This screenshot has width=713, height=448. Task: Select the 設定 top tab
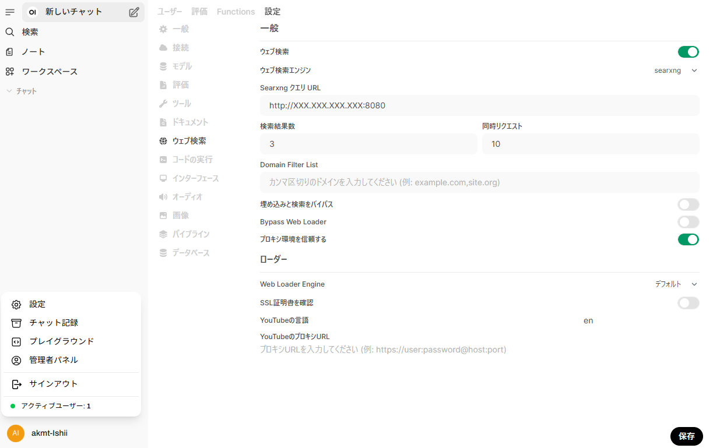[272, 12]
